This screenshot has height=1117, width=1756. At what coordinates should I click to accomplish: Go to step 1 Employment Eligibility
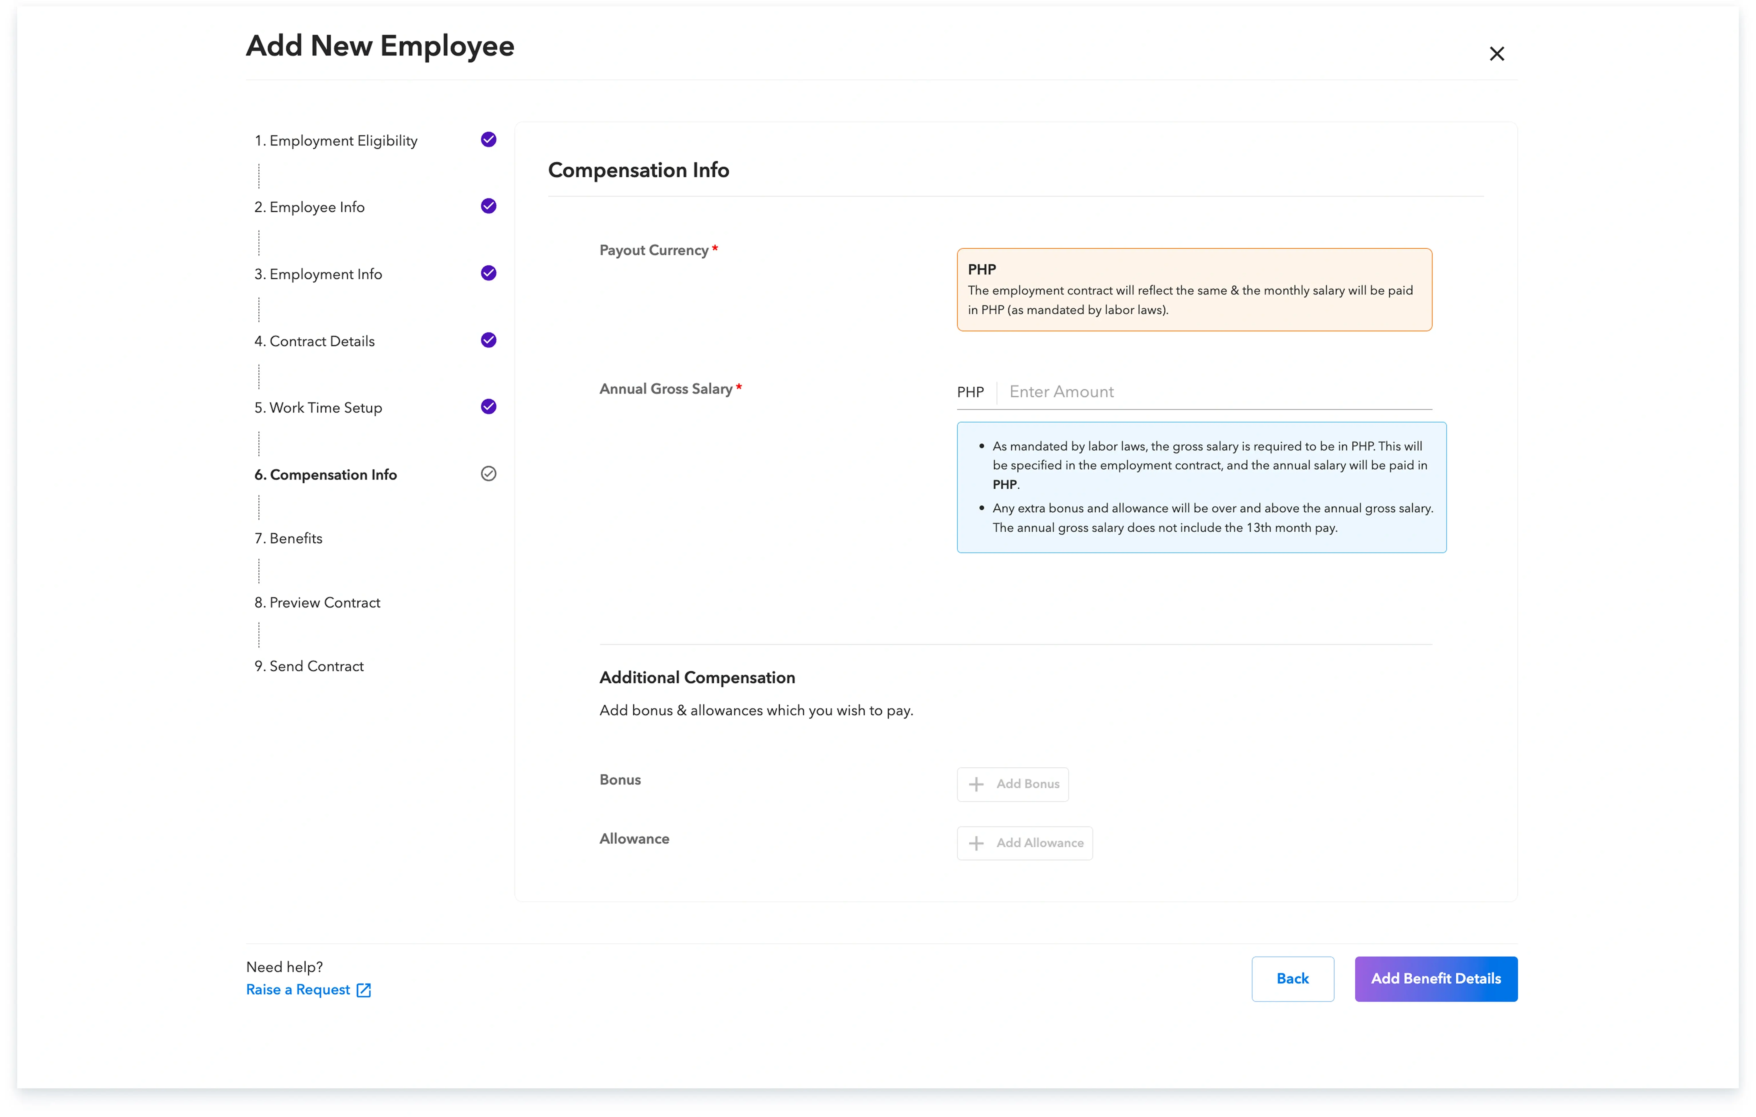[336, 141]
